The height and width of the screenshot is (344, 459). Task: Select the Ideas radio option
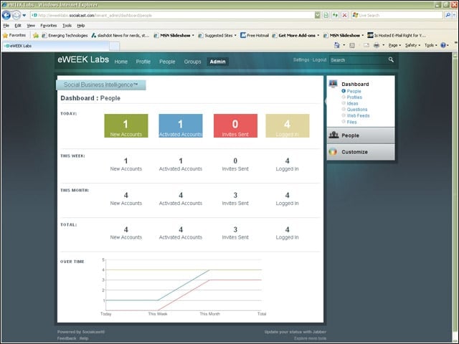coord(344,103)
